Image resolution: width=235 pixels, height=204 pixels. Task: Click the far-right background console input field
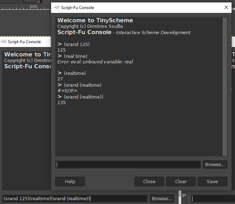pos(213,198)
